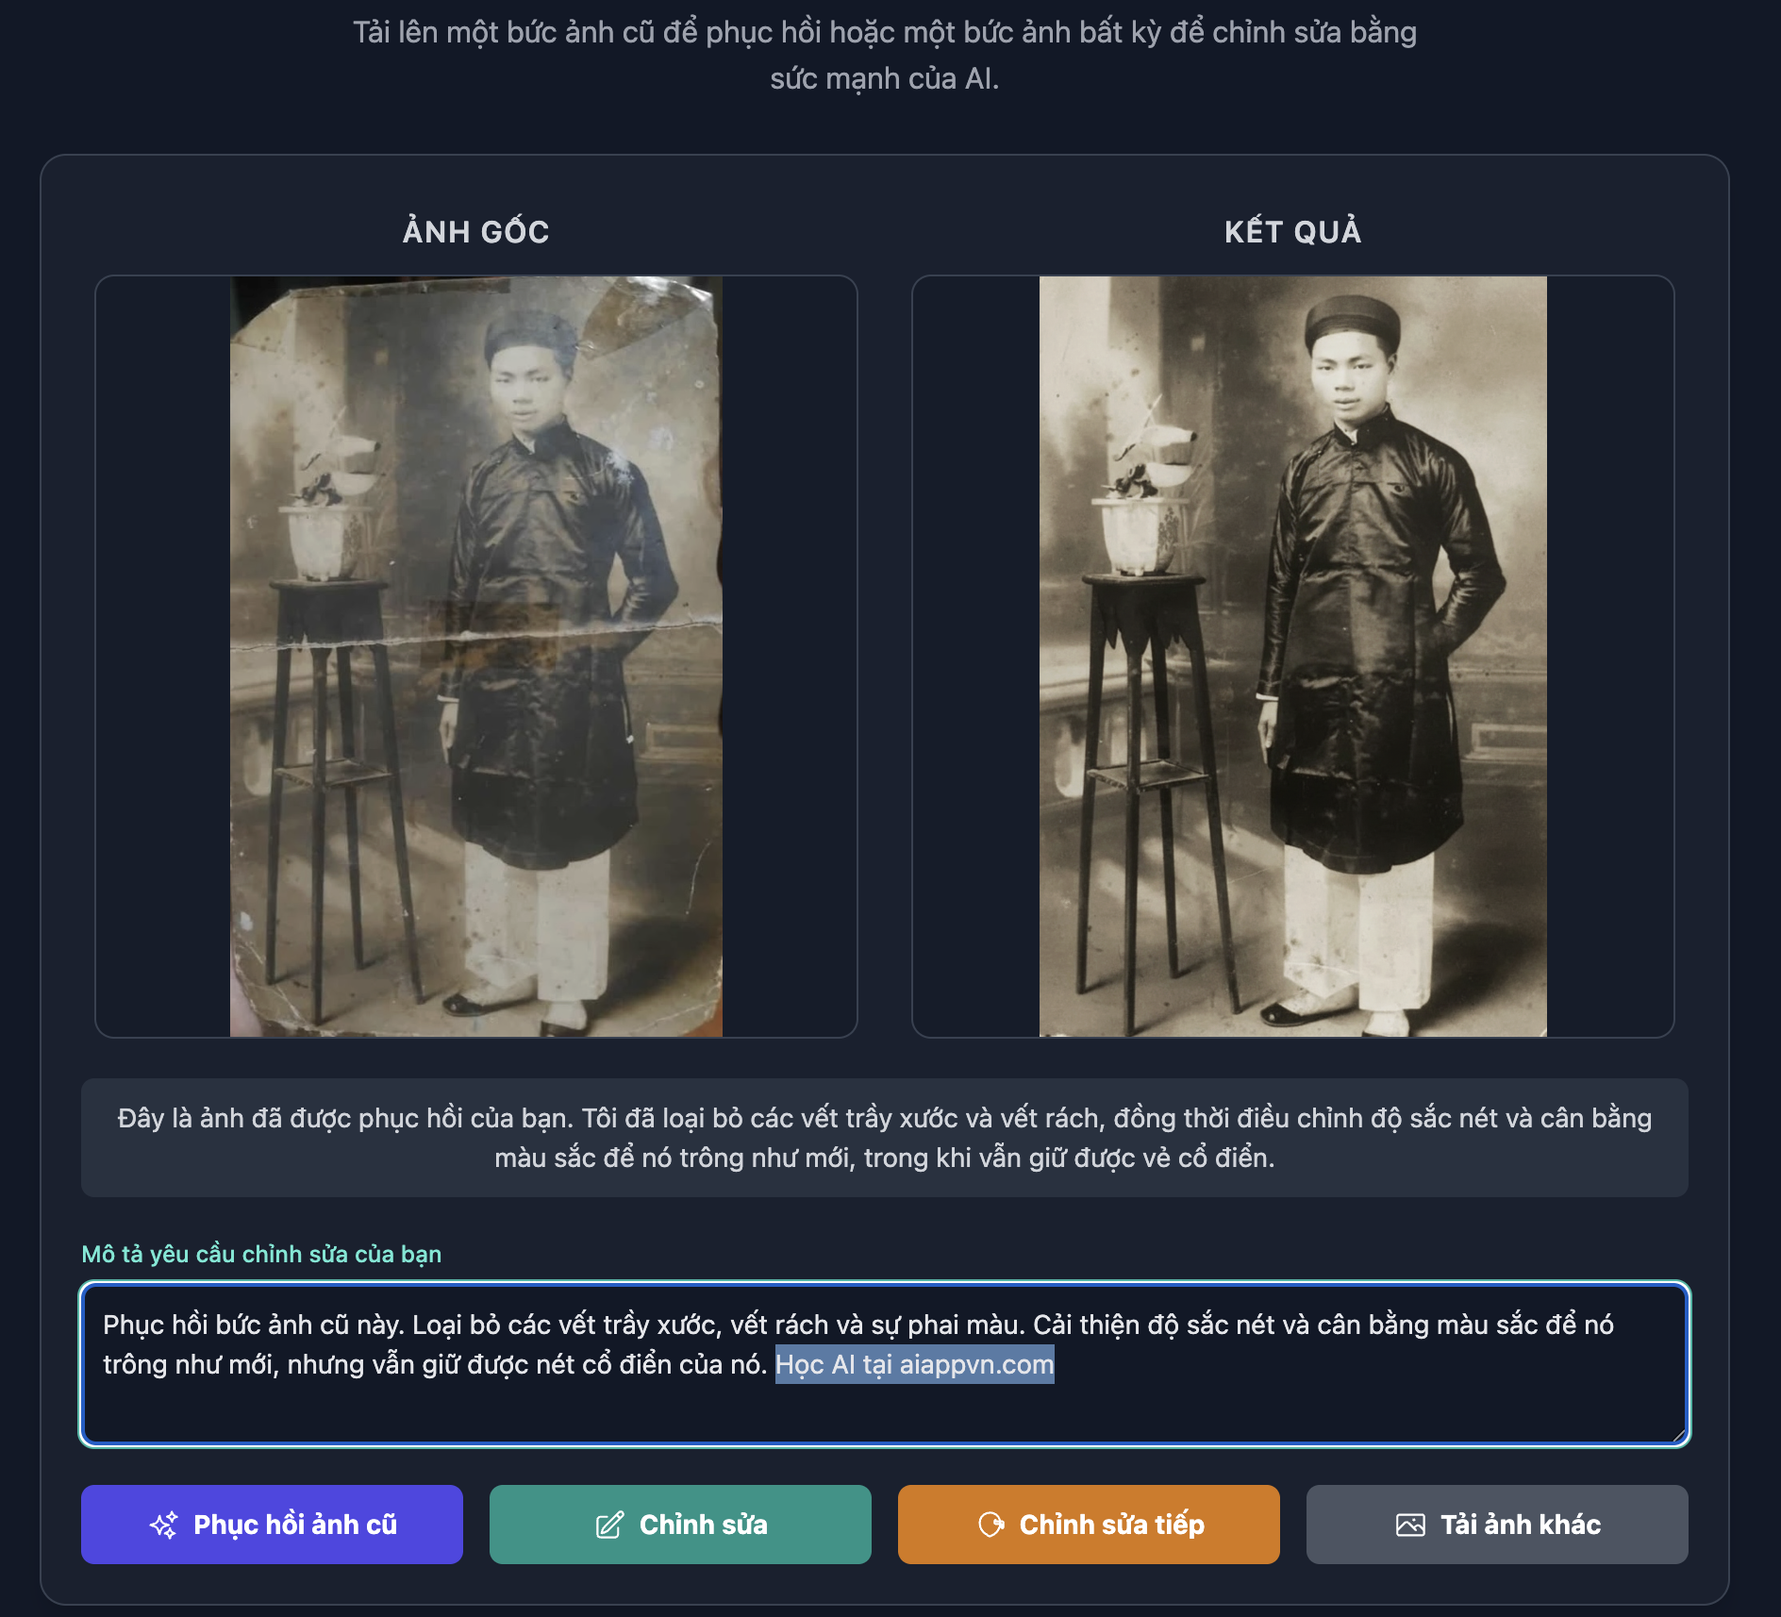Continue editing via Chỉnh sửa tiếp

tap(1089, 1525)
